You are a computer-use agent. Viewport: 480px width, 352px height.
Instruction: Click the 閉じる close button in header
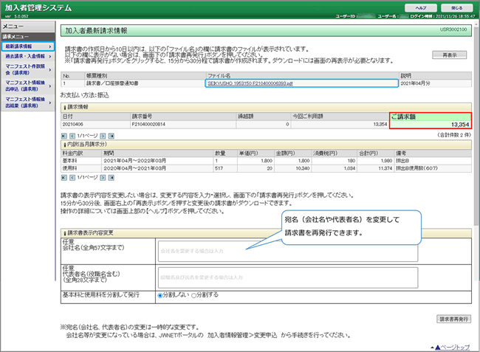coord(456,8)
